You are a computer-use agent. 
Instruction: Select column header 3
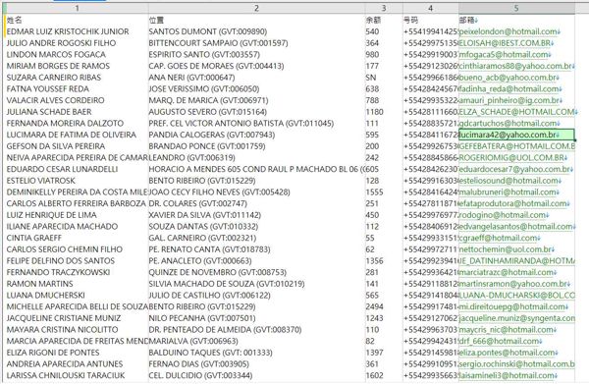tap(384, 8)
